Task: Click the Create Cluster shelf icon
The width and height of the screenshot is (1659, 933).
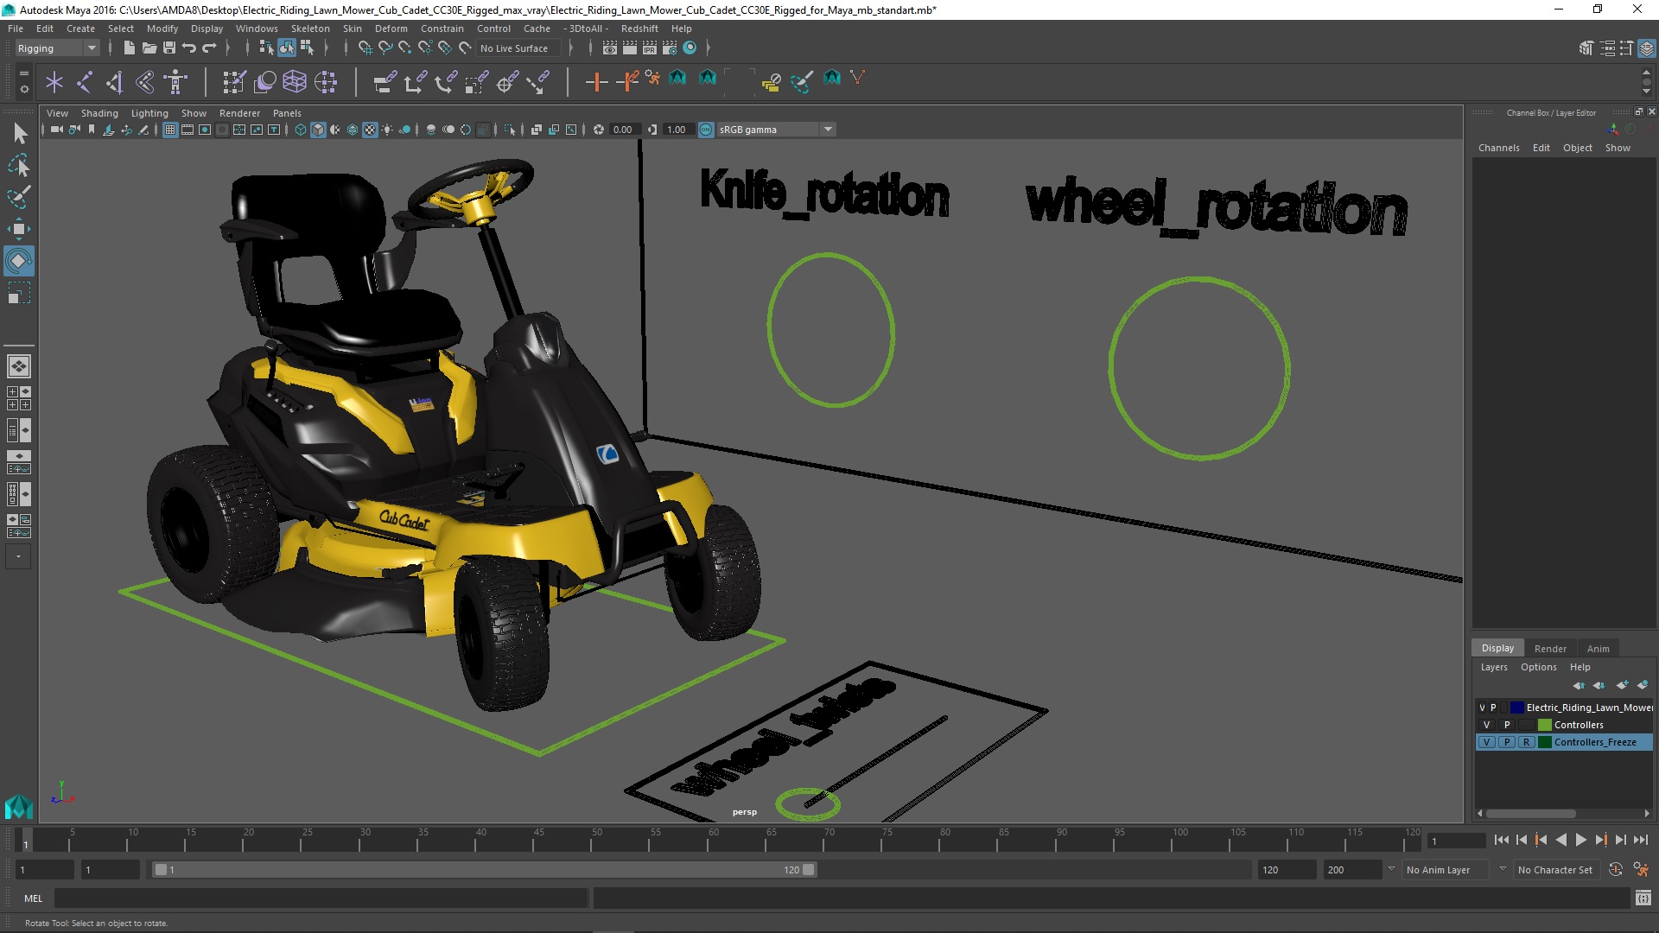Action: [326, 82]
